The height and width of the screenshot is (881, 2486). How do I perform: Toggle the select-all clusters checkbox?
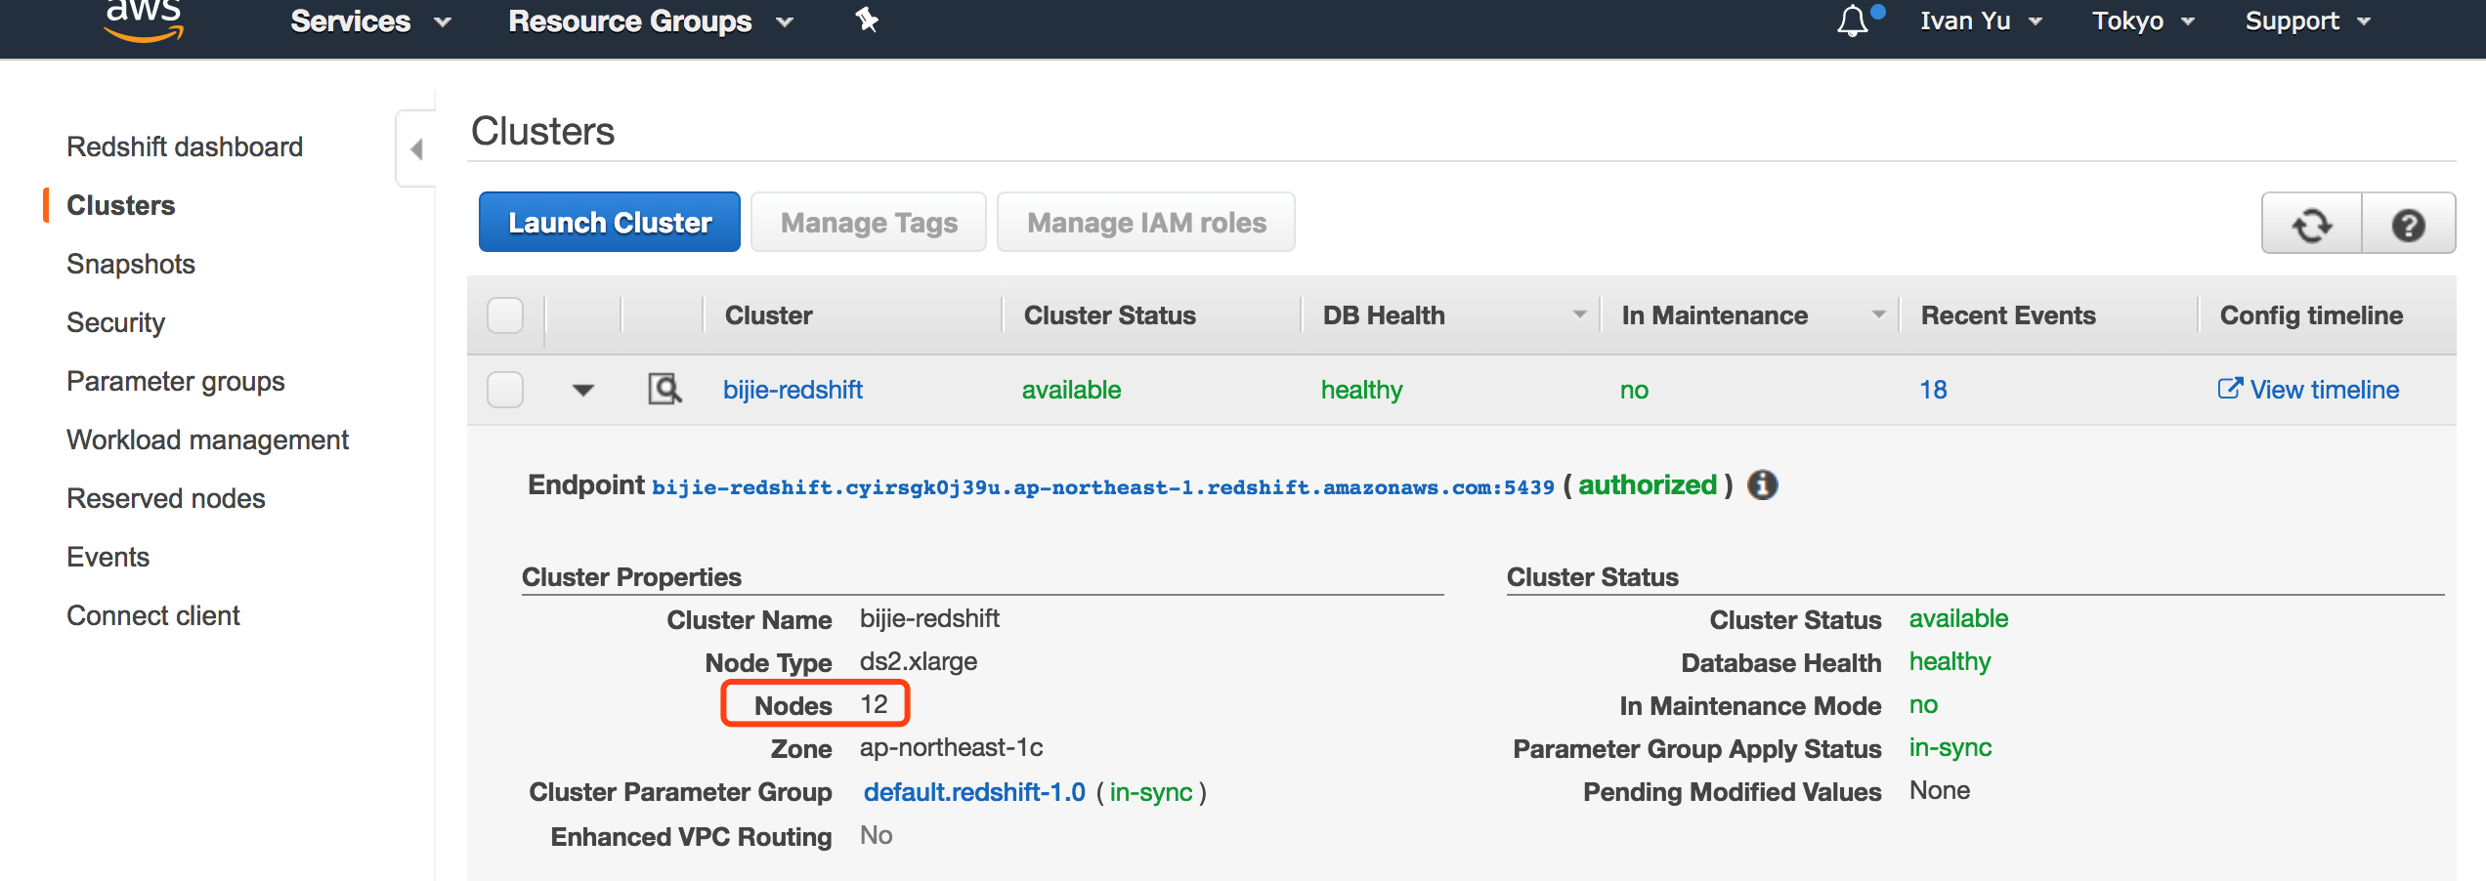(505, 315)
